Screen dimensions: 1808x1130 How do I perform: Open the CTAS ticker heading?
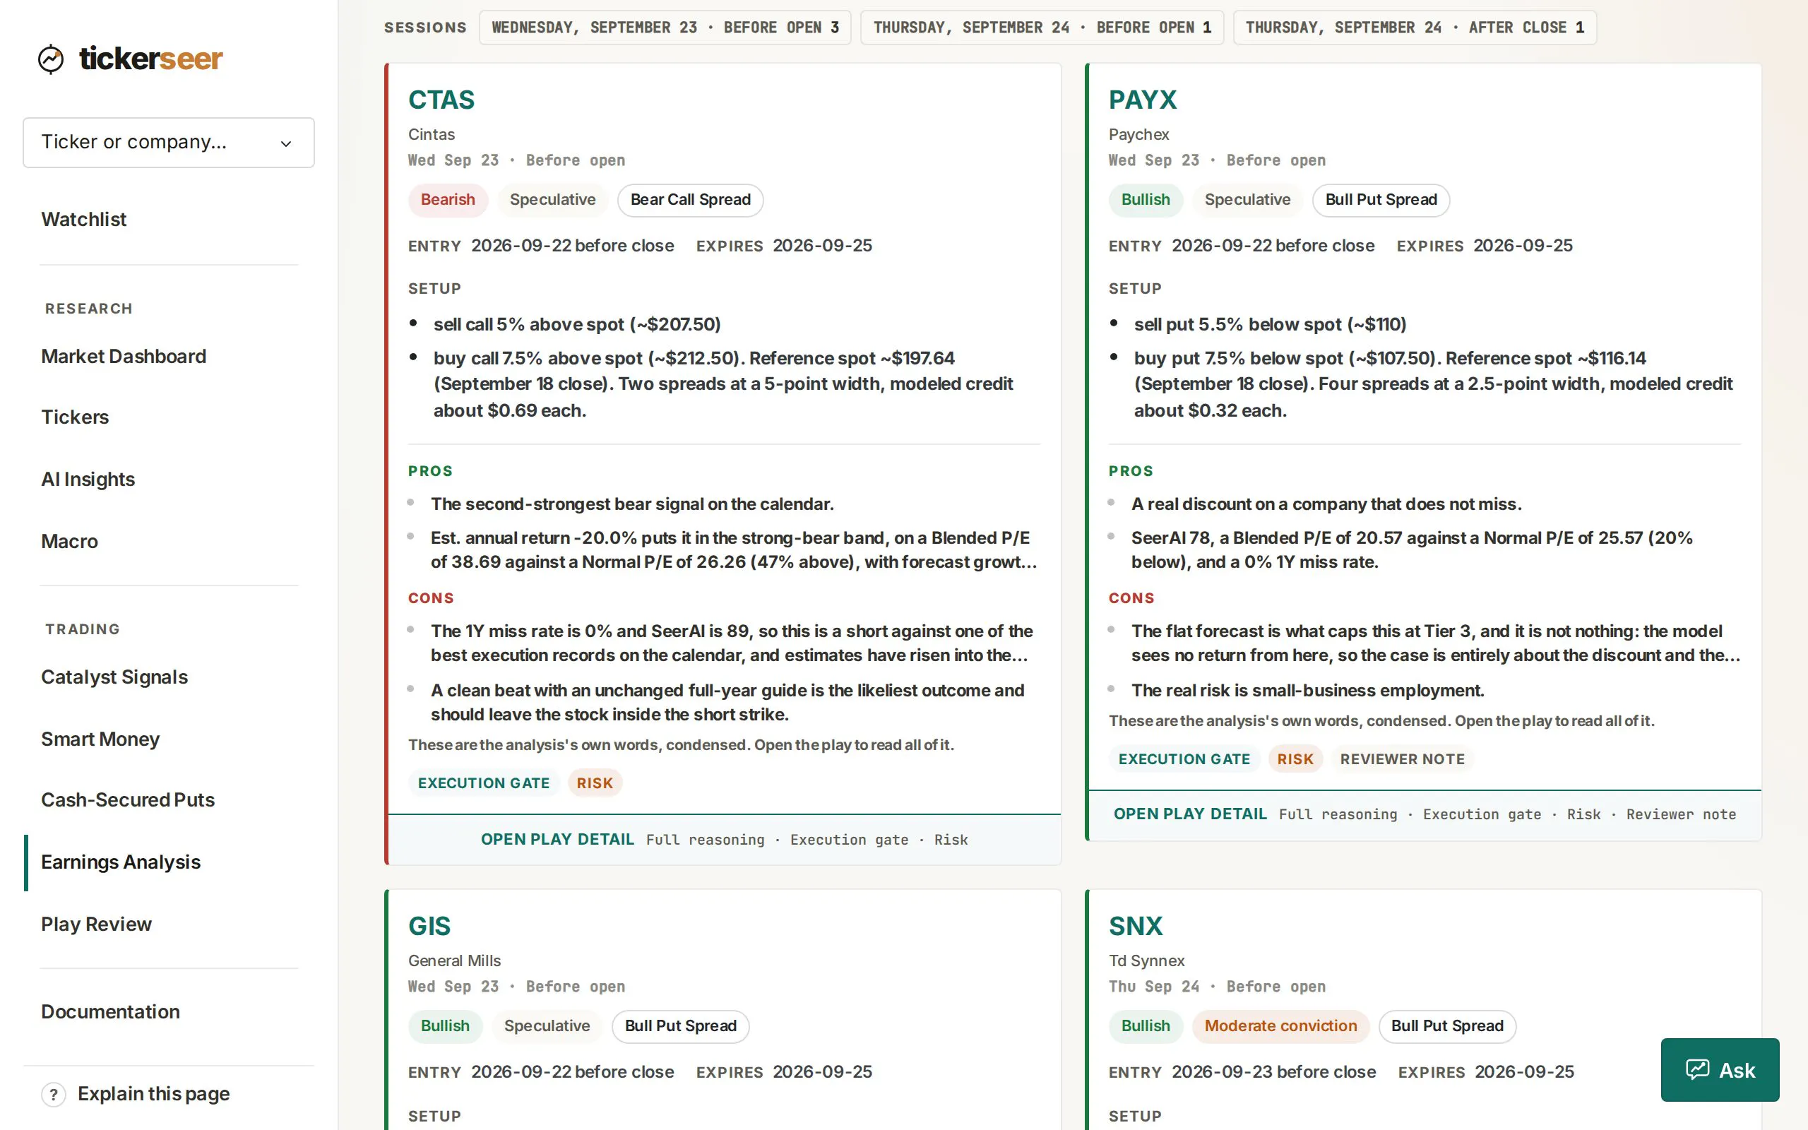pos(441,100)
